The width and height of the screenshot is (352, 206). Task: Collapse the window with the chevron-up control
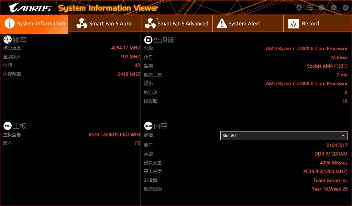[333, 7]
